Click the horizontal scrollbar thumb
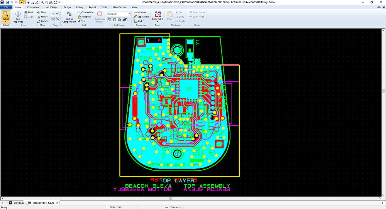386x209 pixels. click(x=170, y=198)
